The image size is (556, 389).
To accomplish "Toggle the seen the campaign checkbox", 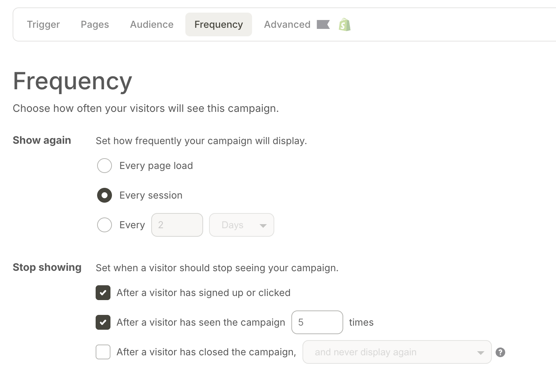I will pos(103,322).
